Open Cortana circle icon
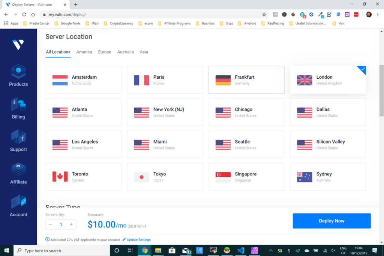 (x=117, y=250)
